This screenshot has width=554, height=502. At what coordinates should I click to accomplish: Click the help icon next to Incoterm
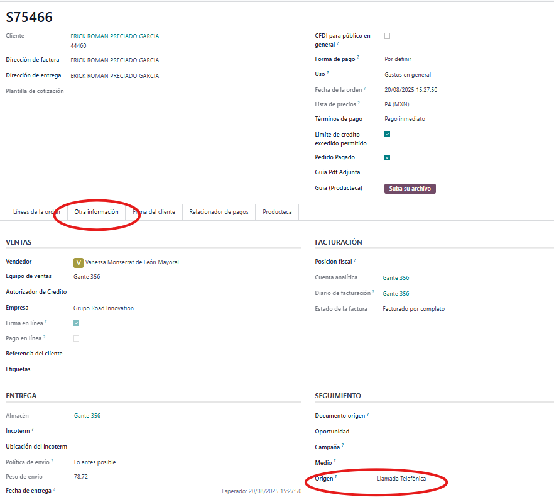(x=32, y=430)
